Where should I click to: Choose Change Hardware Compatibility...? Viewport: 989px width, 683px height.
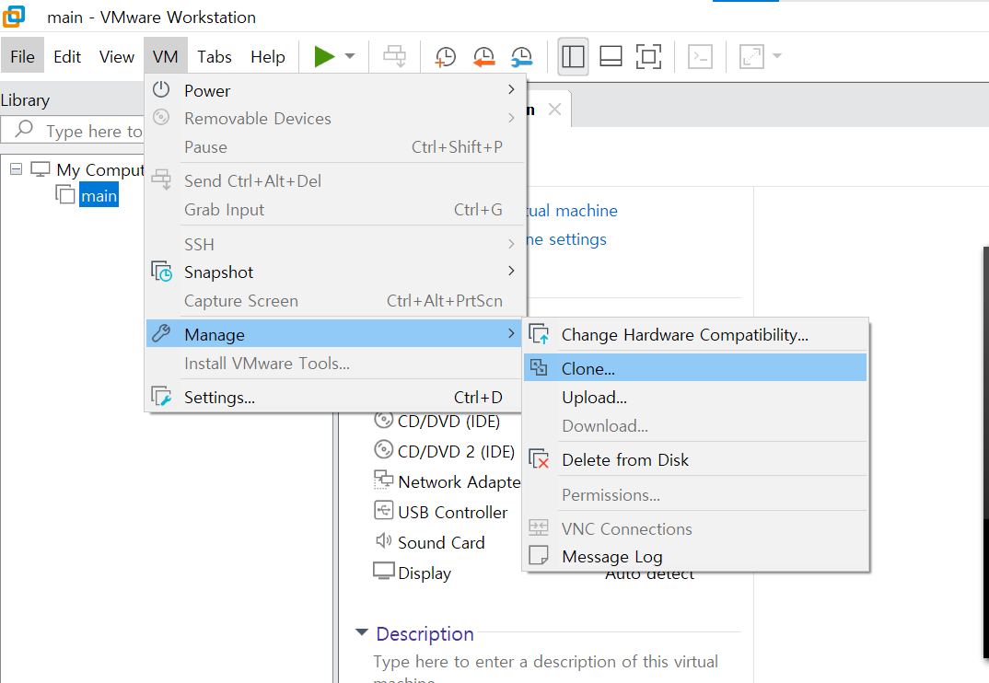tap(695, 334)
